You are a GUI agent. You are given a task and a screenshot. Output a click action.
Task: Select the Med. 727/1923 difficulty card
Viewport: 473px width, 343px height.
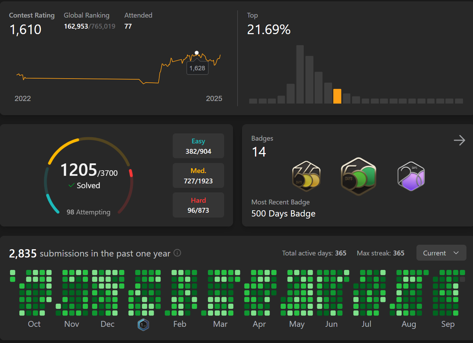198,175
